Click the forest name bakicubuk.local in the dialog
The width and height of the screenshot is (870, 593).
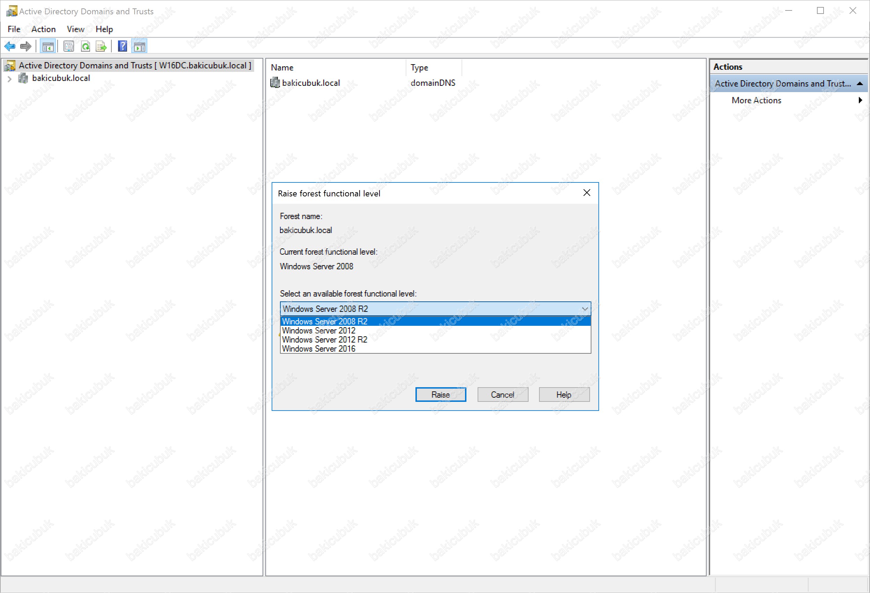pos(305,231)
